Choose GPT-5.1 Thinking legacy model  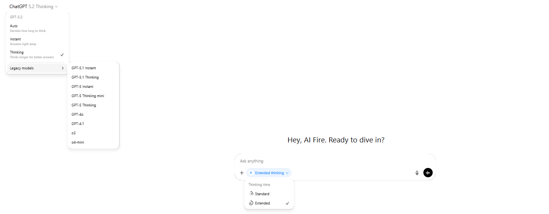tap(93, 77)
